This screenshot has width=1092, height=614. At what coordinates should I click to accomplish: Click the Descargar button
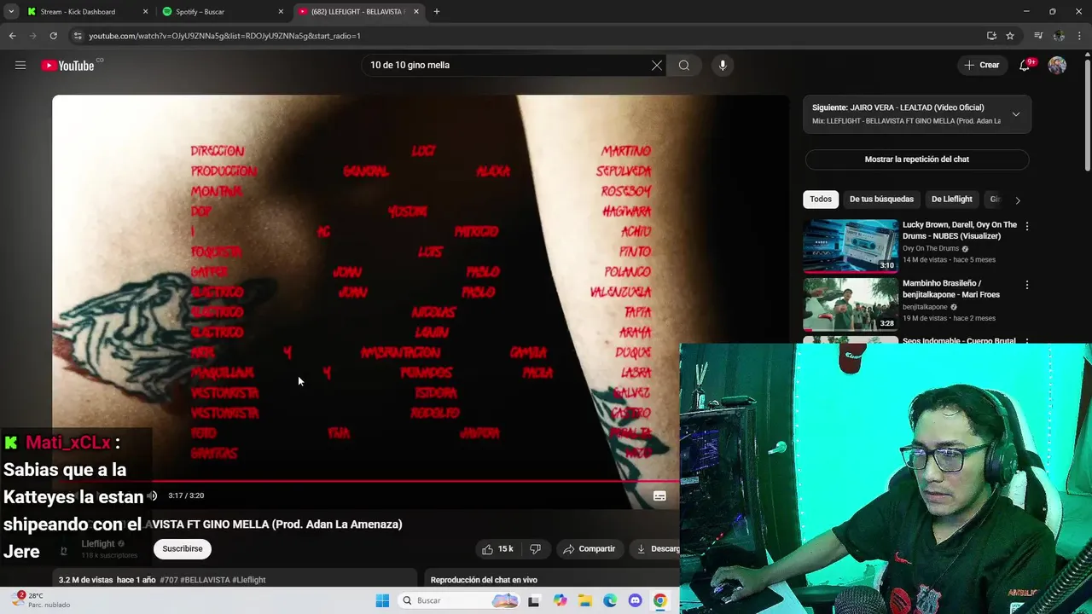657,549
